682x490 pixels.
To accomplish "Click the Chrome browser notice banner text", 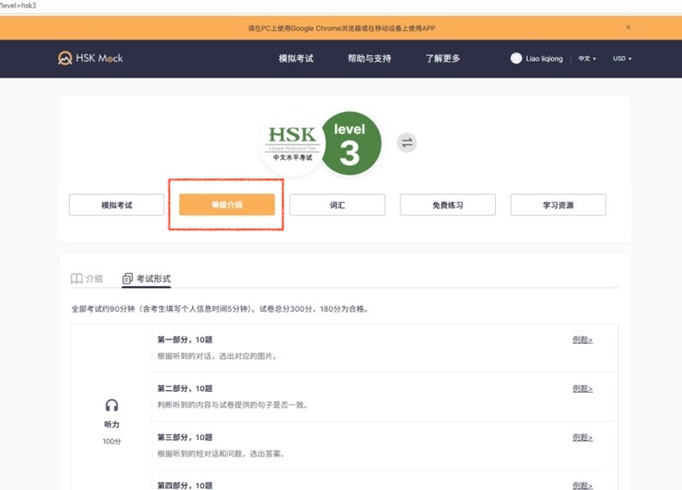I will tap(342, 28).
